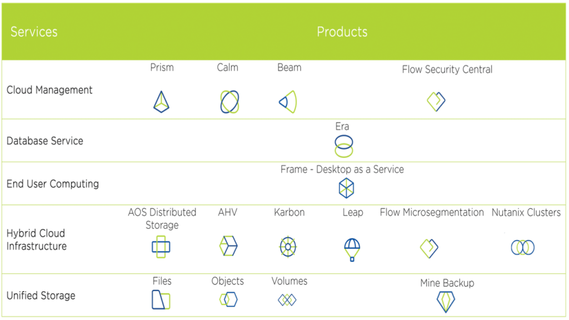Click the Files product icon
The image size is (569, 320).
tap(161, 299)
